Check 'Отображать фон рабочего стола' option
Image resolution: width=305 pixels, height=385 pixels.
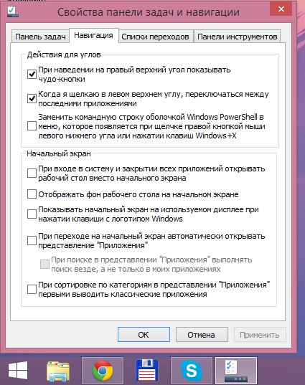tap(32, 194)
